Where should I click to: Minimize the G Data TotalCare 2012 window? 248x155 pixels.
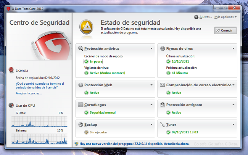pos(217,8)
